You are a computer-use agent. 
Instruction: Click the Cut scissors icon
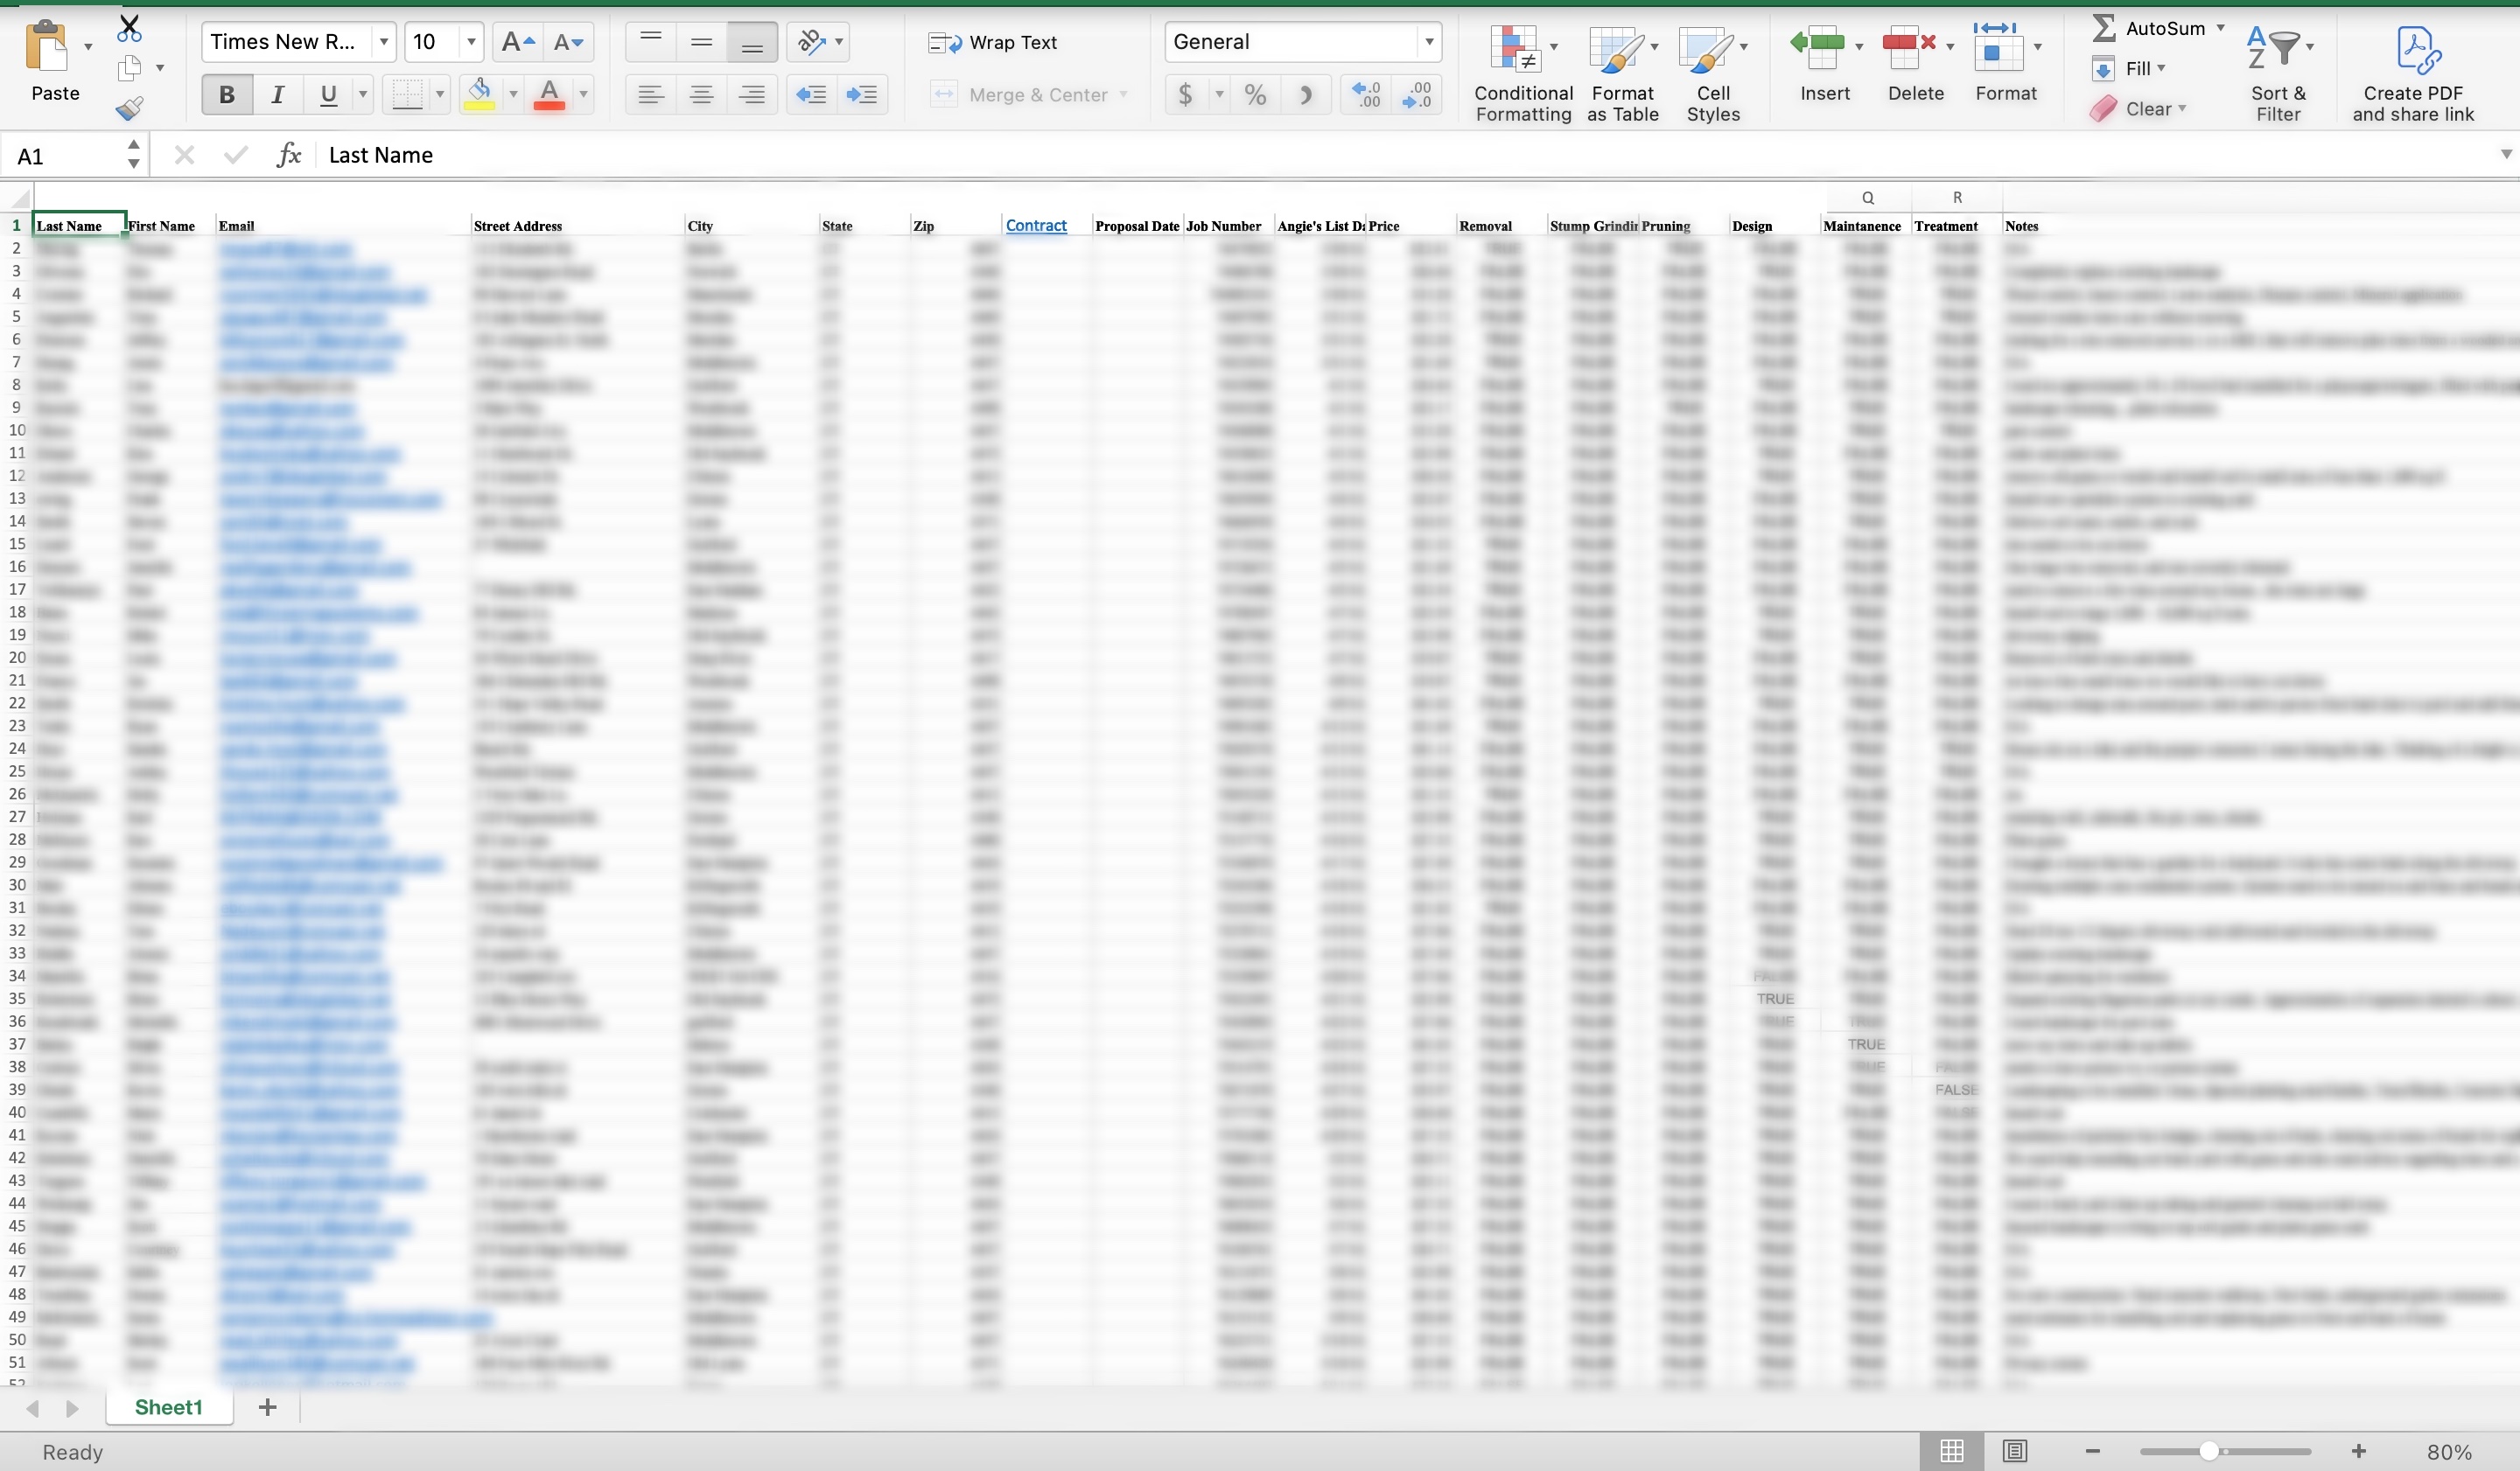click(x=129, y=28)
